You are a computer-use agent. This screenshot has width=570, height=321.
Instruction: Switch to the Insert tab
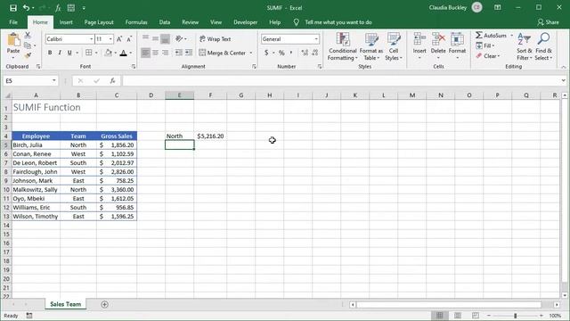click(66, 22)
